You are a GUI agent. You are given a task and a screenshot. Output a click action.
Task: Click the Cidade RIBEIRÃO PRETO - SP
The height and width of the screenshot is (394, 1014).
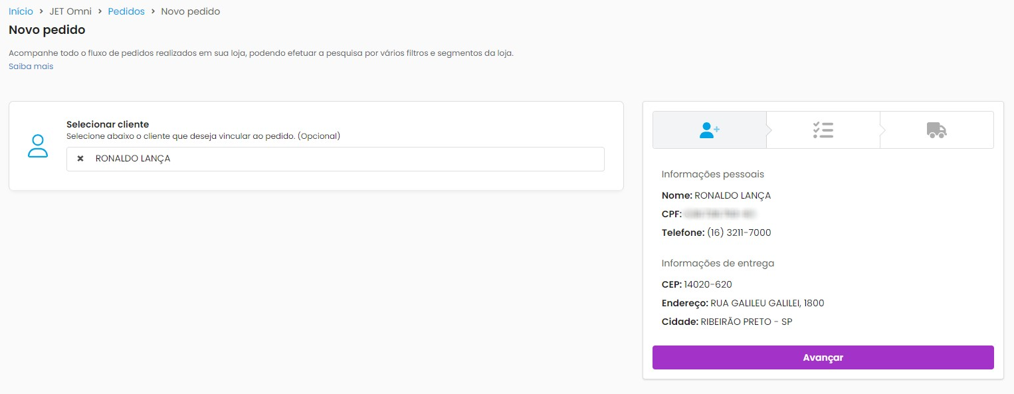tap(746, 322)
